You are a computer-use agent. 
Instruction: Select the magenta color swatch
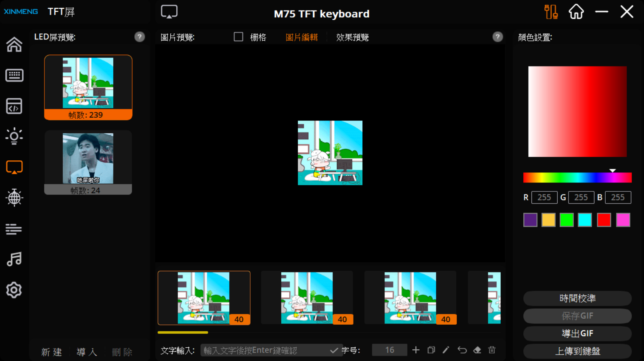(623, 220)
